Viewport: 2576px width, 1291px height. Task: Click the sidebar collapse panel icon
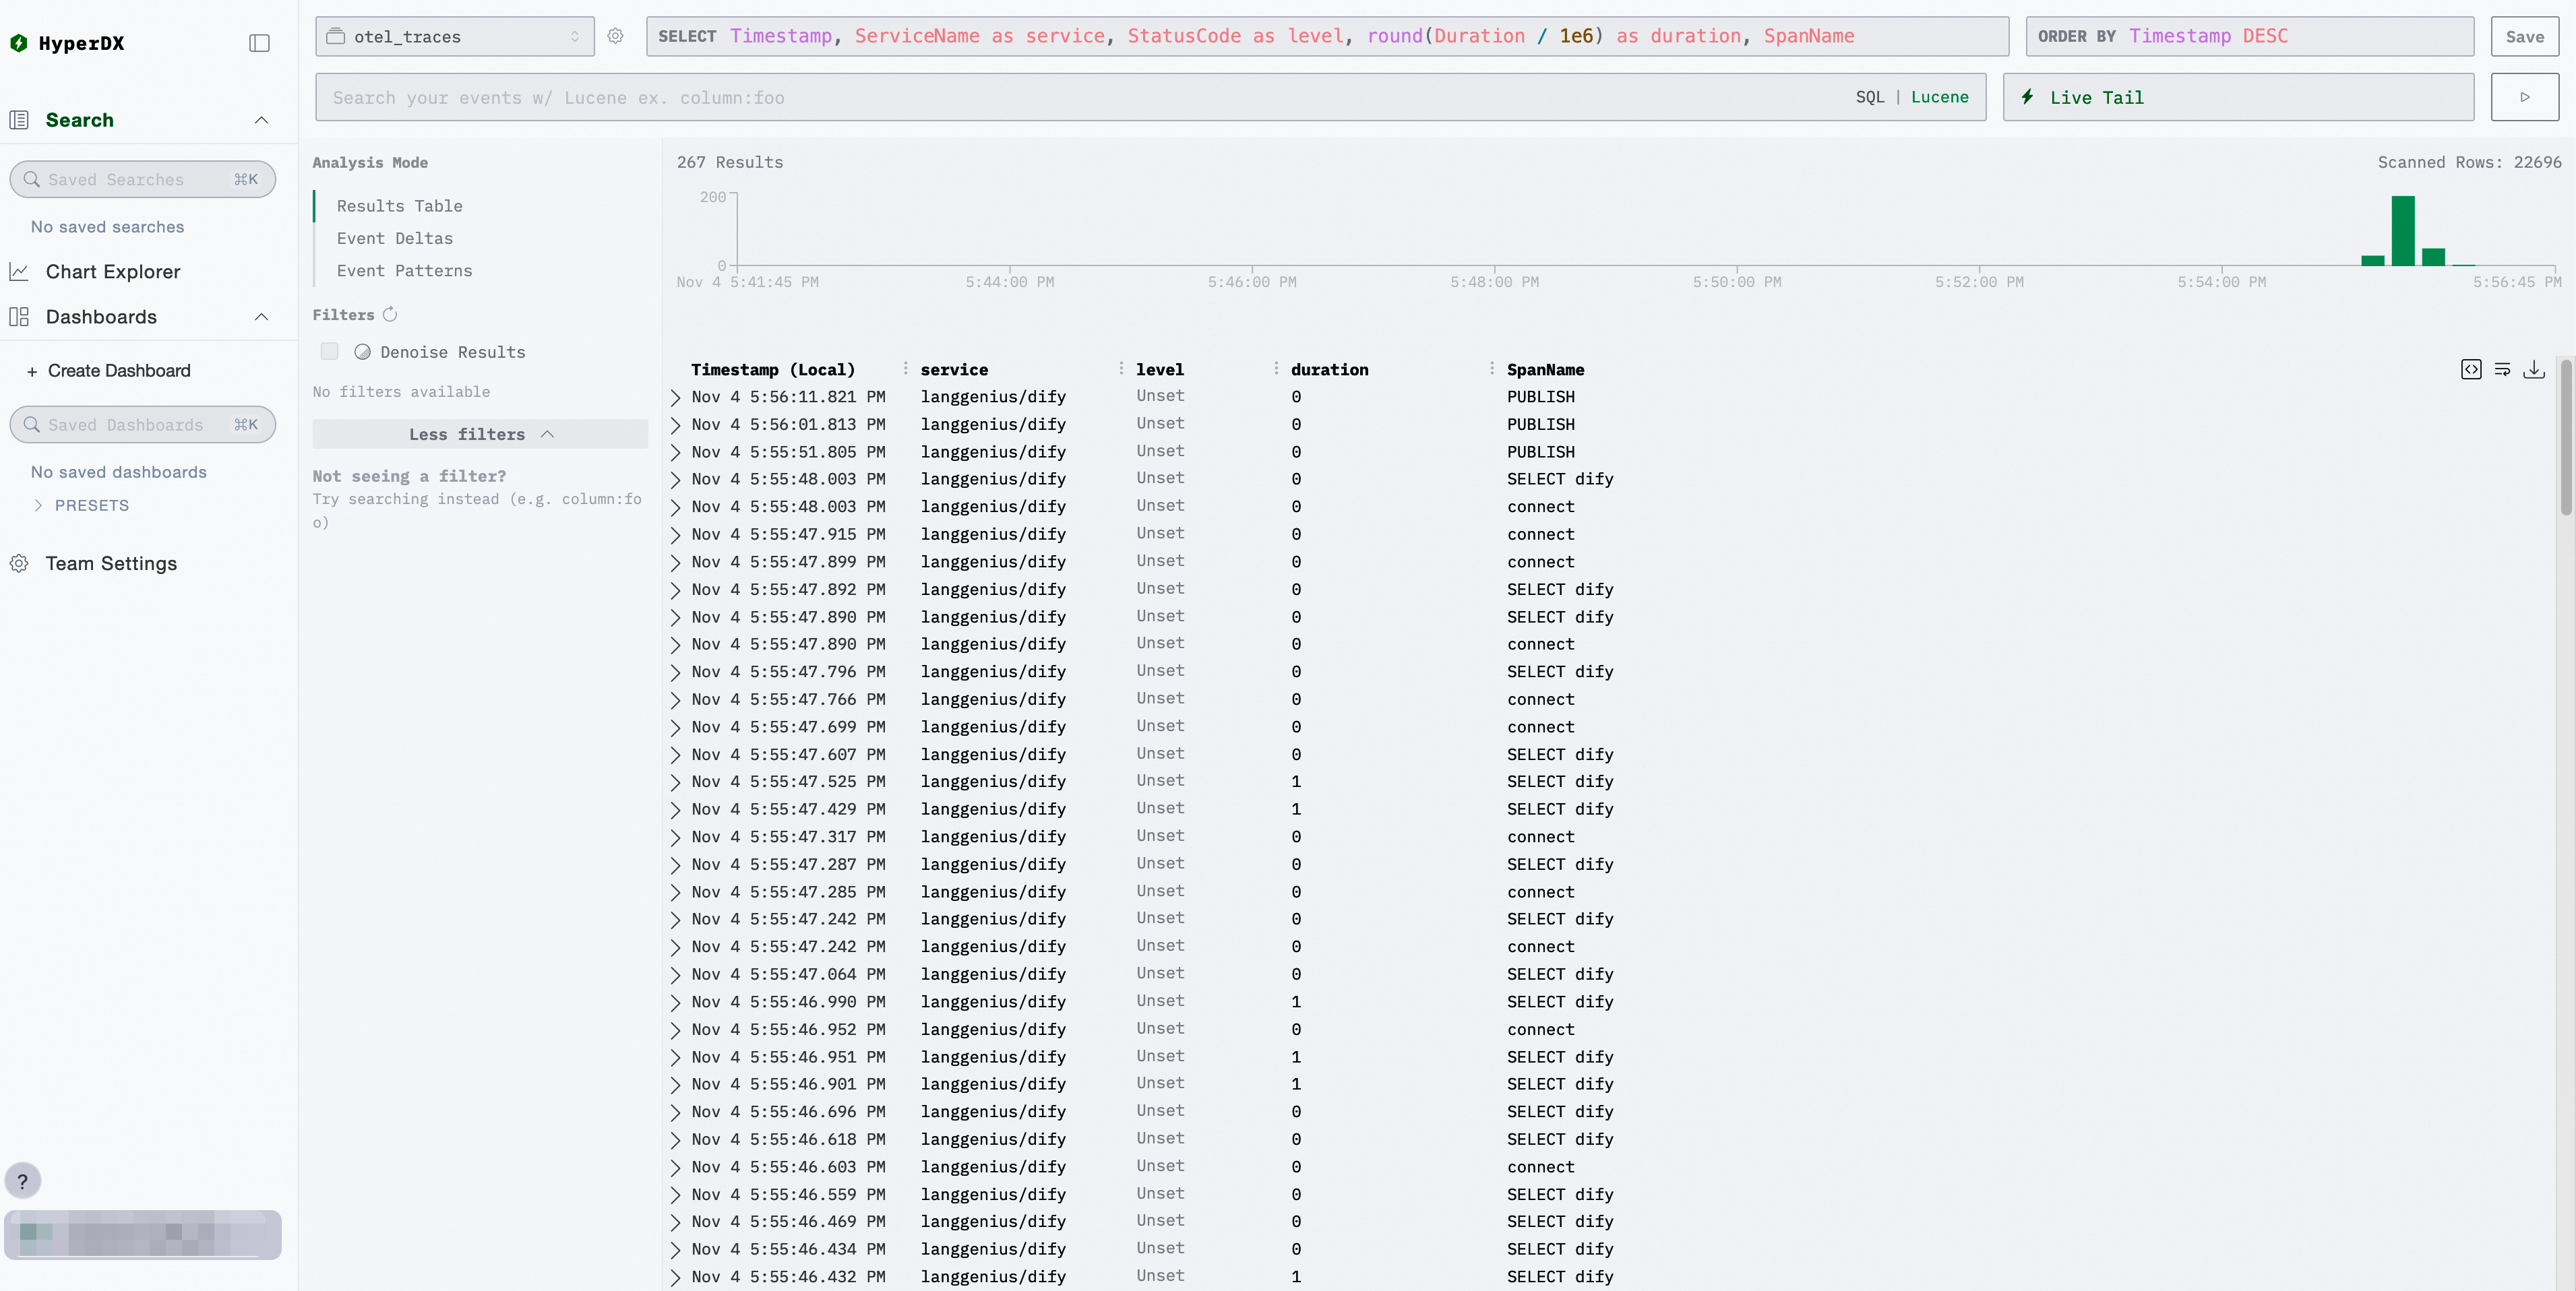tap(259, 43)
